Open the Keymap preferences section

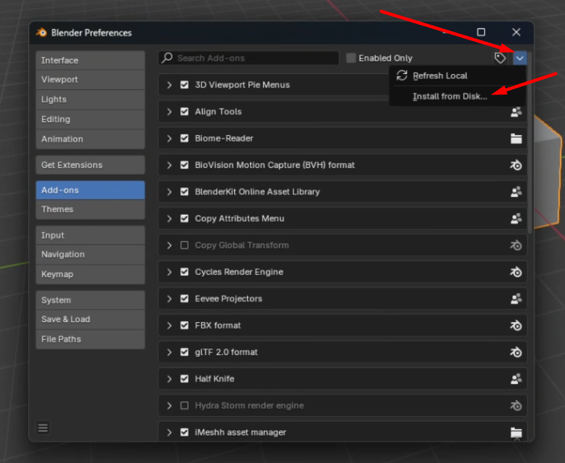coord(90,274)
